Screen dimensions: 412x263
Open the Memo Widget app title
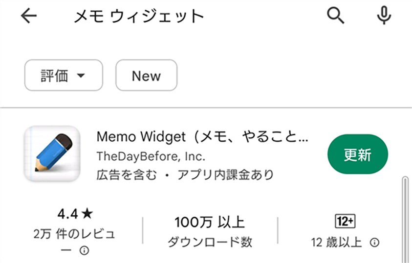pos(202,137)
